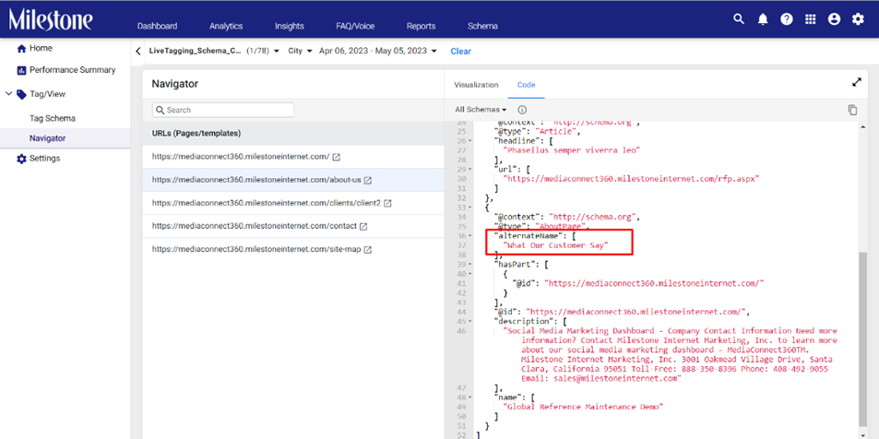Collapse code fold arrow at line 36
The height and width of the screenshot is (439, 879).
pyautogui.click(x=469, y=236)
